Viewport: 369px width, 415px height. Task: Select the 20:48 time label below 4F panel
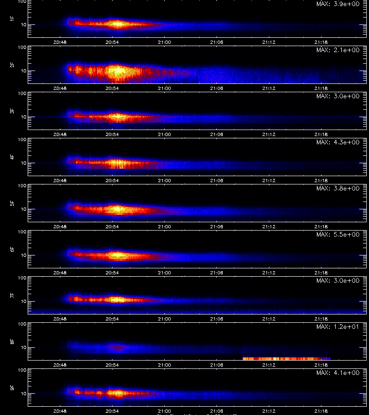[x=60, y=180]
